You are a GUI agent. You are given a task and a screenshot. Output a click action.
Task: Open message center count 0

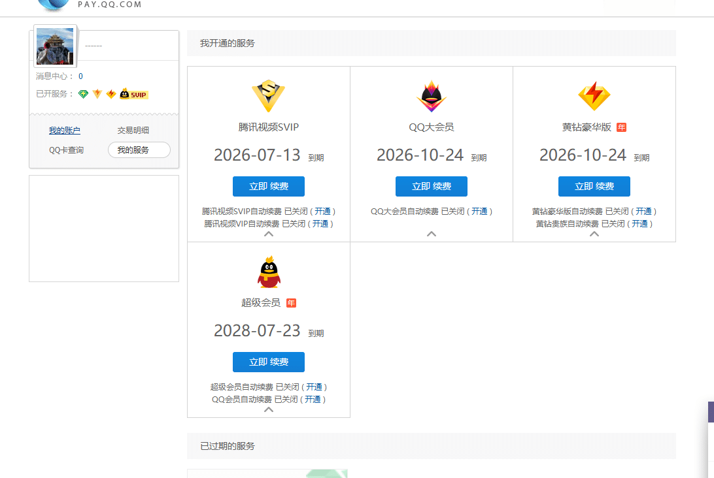click(x=80, y=76)
